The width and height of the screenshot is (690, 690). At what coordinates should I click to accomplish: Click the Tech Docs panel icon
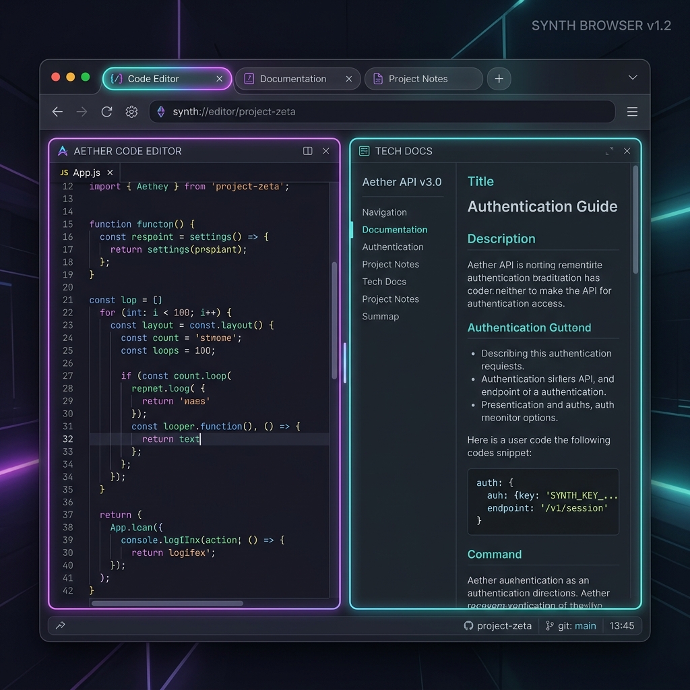click(364, 151)
